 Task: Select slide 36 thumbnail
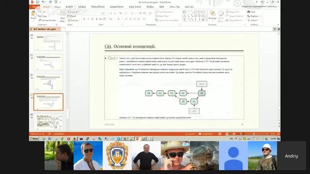[x=48, y=82]
